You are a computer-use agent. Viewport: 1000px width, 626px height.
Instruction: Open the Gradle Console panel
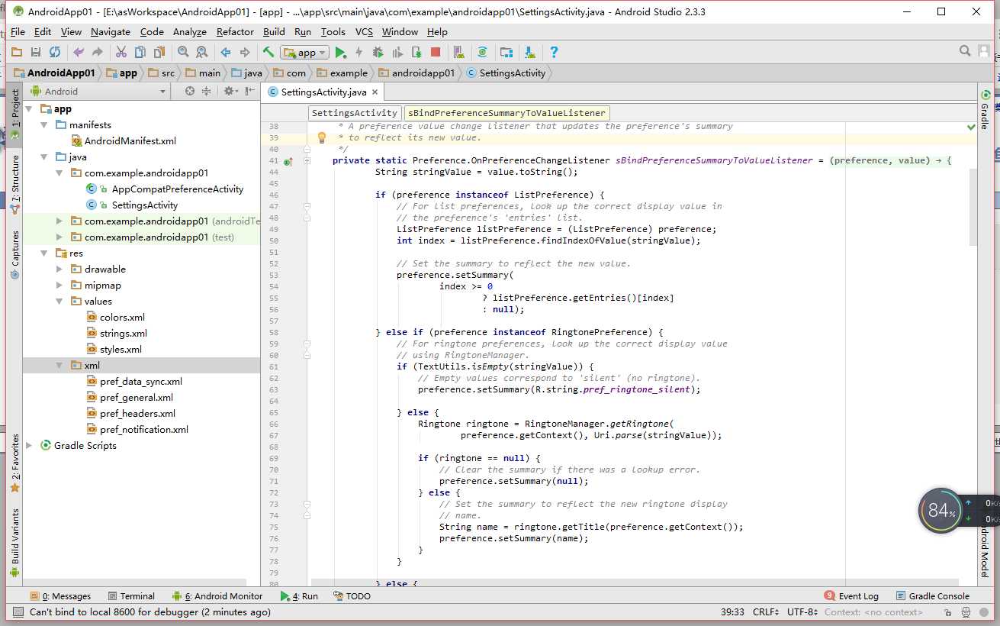pos(932,596)
